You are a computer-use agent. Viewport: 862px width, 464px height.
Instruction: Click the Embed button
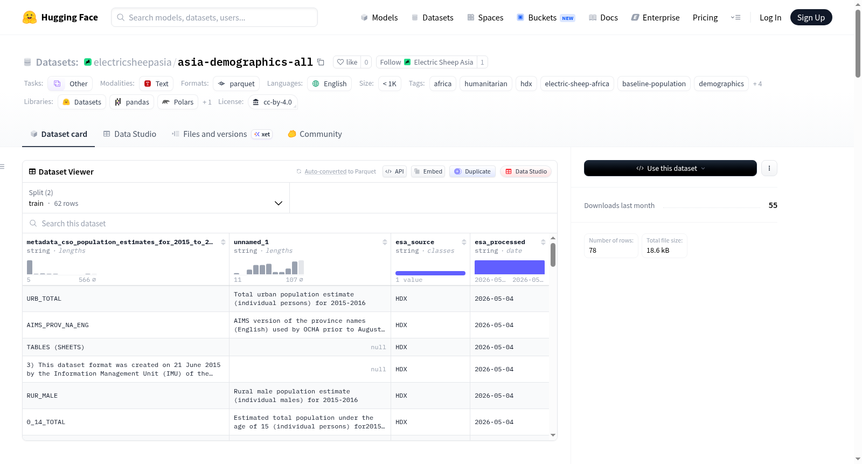point(428,171)
